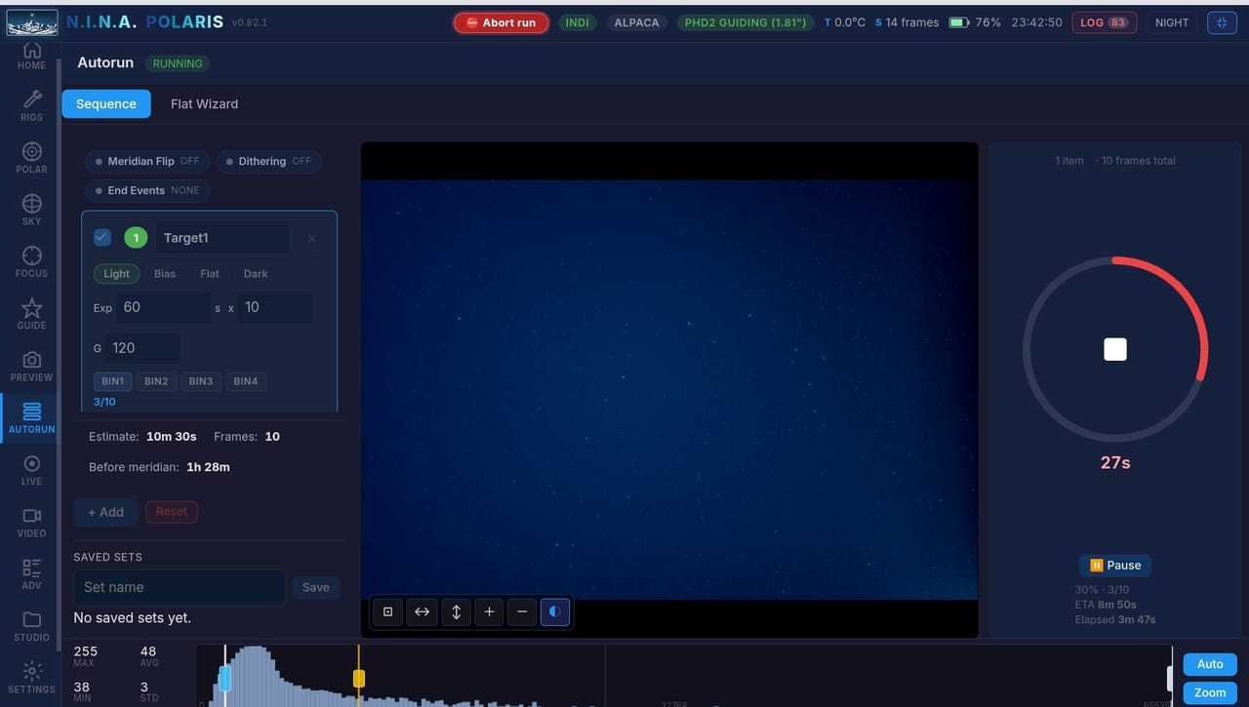
Task: Select Dark frame type
Action: [x=256, y=274]
